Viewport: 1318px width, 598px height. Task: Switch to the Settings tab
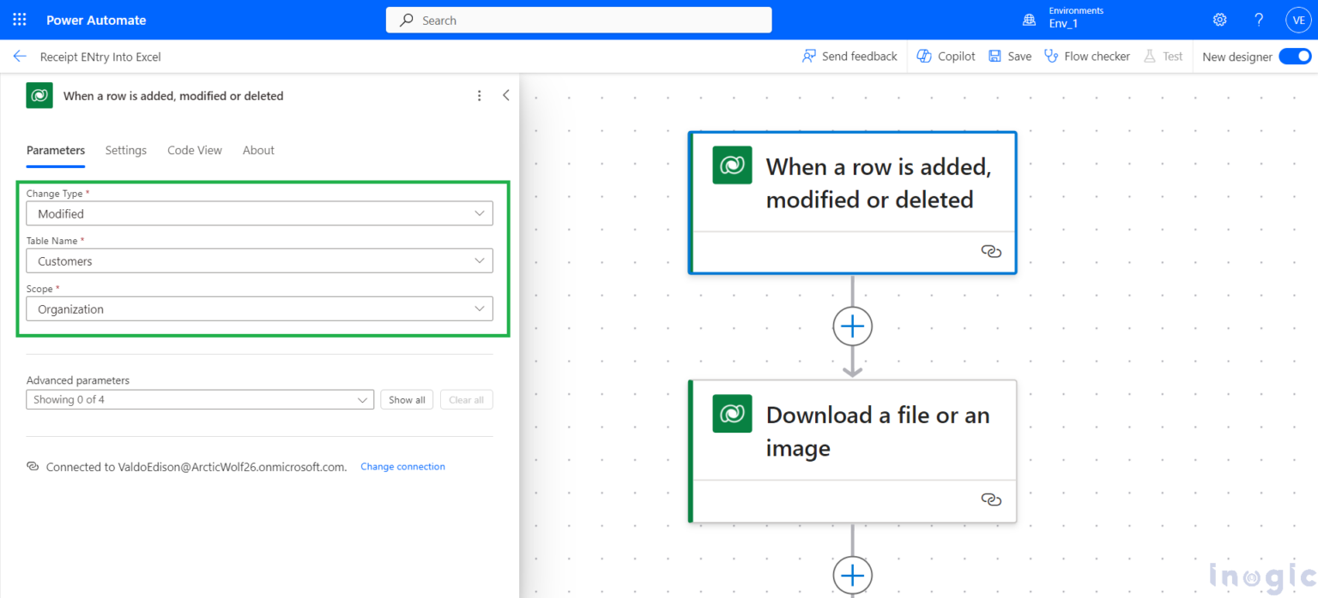point(126,150)
